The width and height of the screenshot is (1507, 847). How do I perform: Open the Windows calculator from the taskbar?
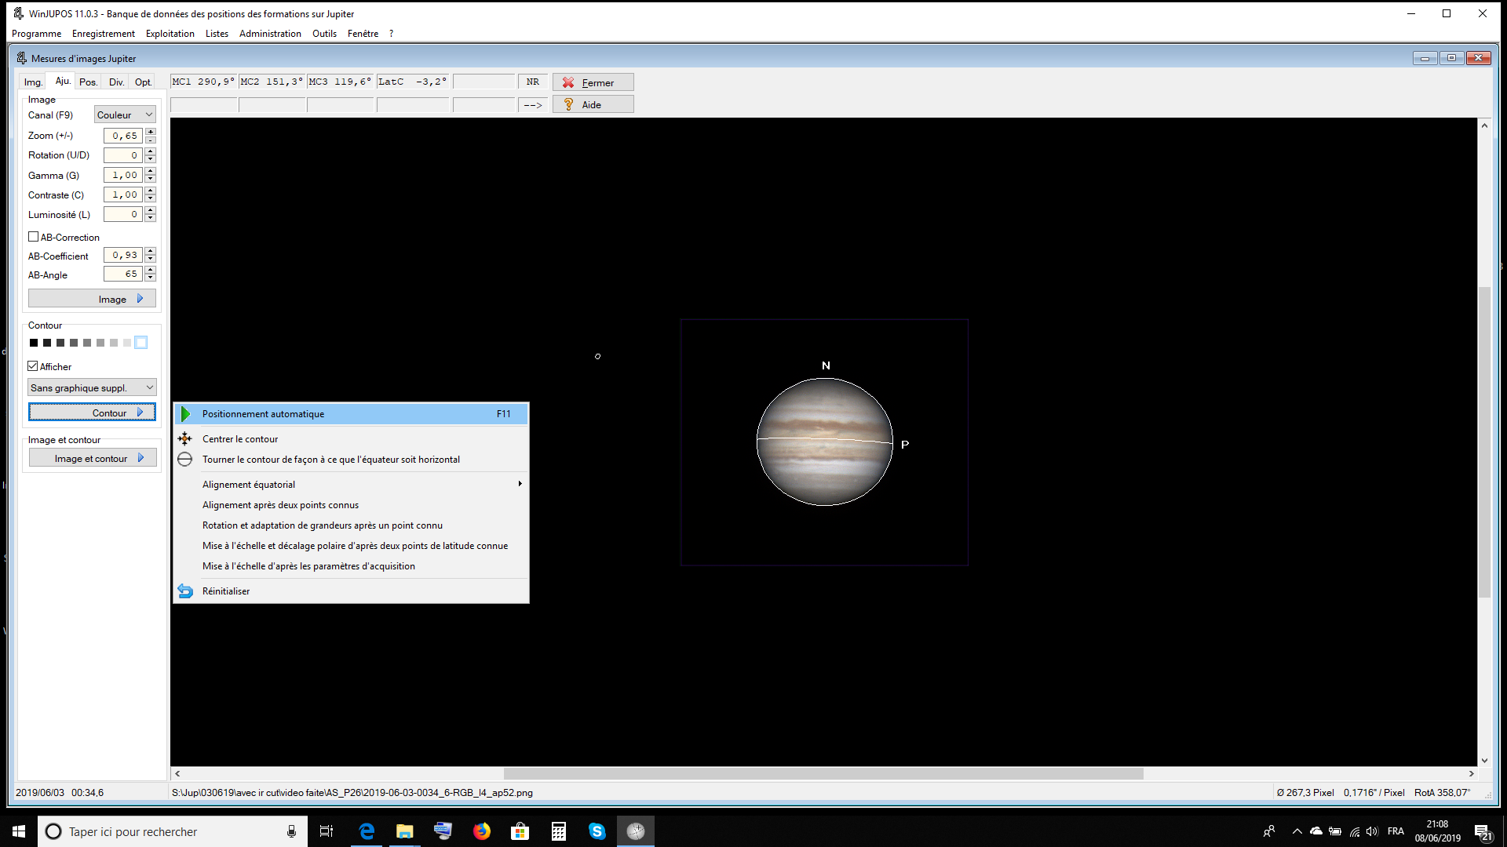click(559, 831)
